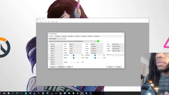This screenshot has height=95, width=169.
Task: Adjust the Rumble slider at 75%
Action: coord(78,62)
